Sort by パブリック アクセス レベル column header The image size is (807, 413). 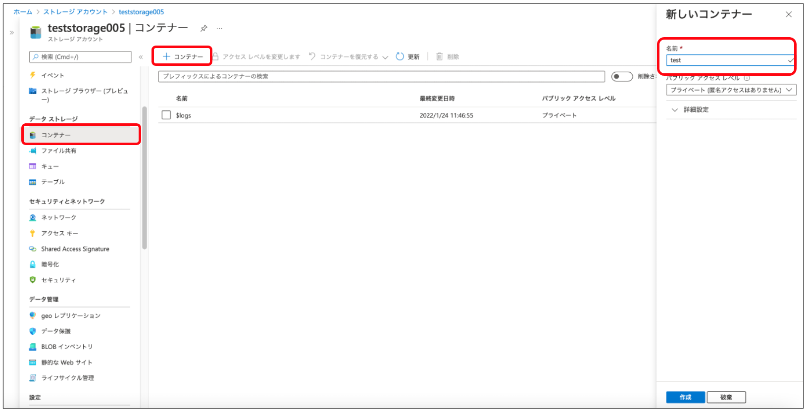pos(579,99)
